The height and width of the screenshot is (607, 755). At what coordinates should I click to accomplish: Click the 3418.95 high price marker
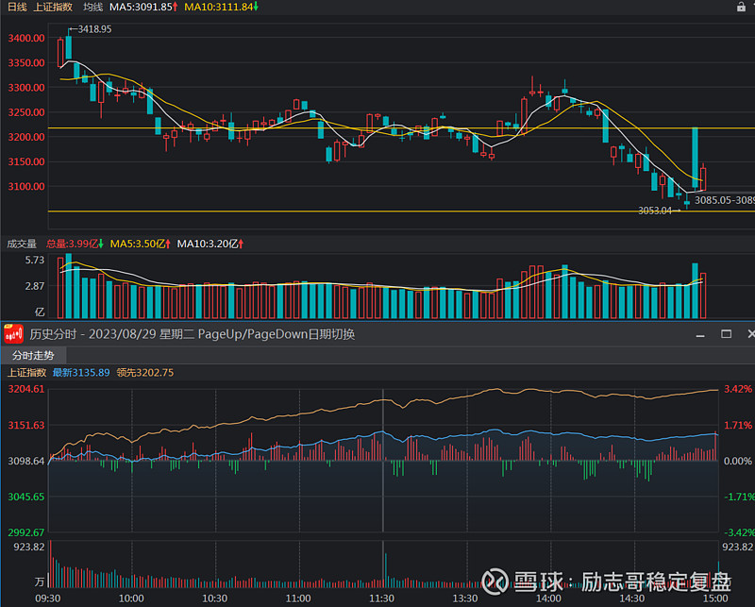click(x=94, y=29)
